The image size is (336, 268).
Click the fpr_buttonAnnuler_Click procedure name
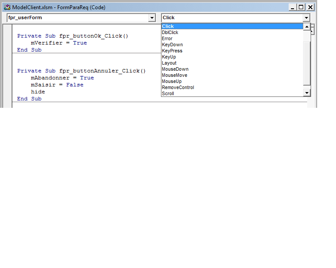pyautogui.click(x=102, y=71)
